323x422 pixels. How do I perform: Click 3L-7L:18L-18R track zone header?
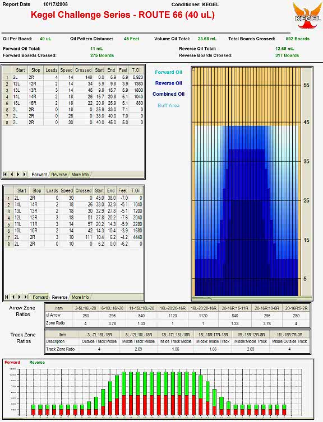click(x=99, y=335)
